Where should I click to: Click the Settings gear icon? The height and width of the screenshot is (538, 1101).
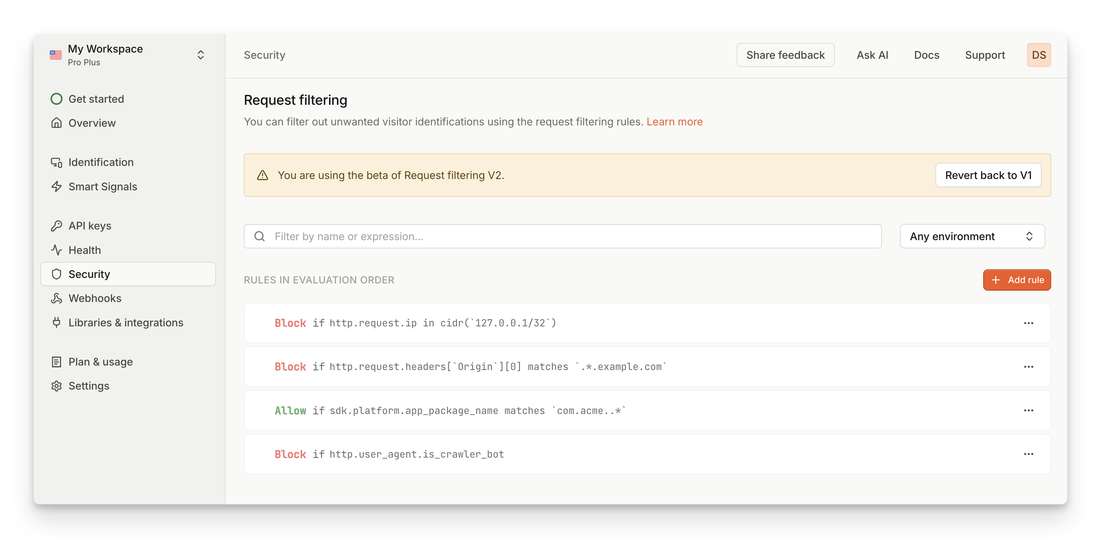click(56, 386)
